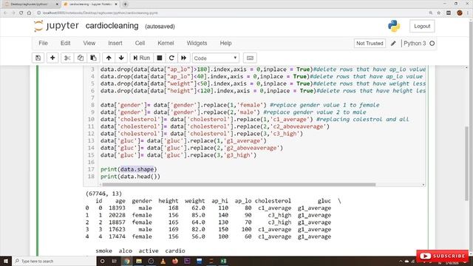
Task: Click the pencil edit icon near kernel name
Action: pyautogui.click(x=393, y=44)
